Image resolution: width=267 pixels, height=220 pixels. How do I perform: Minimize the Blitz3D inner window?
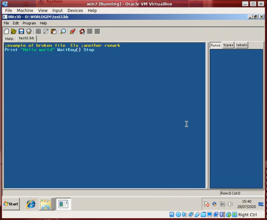coord(250,17)
